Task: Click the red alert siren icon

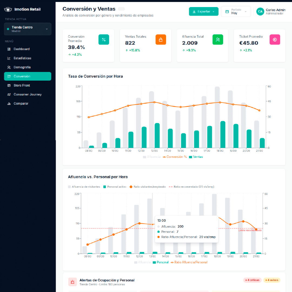Action: coord(72,282)
